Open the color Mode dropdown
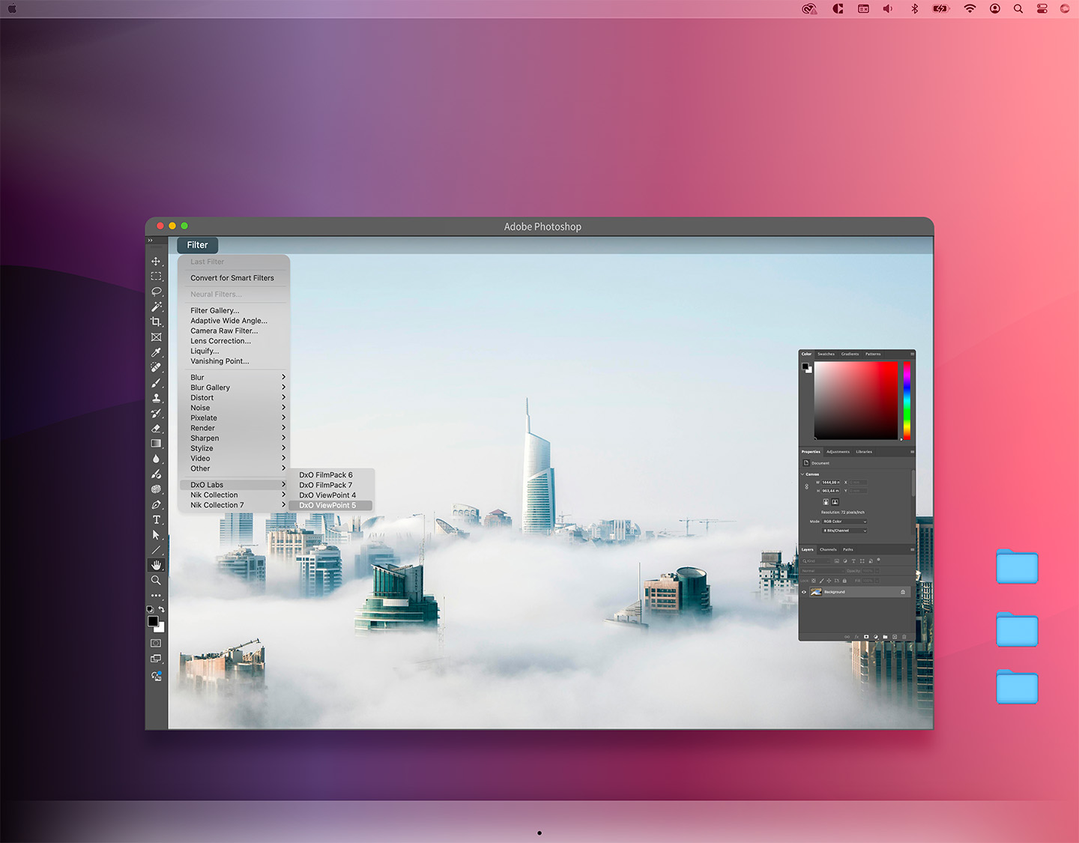The image size is (1079, 843). [844, 522]
